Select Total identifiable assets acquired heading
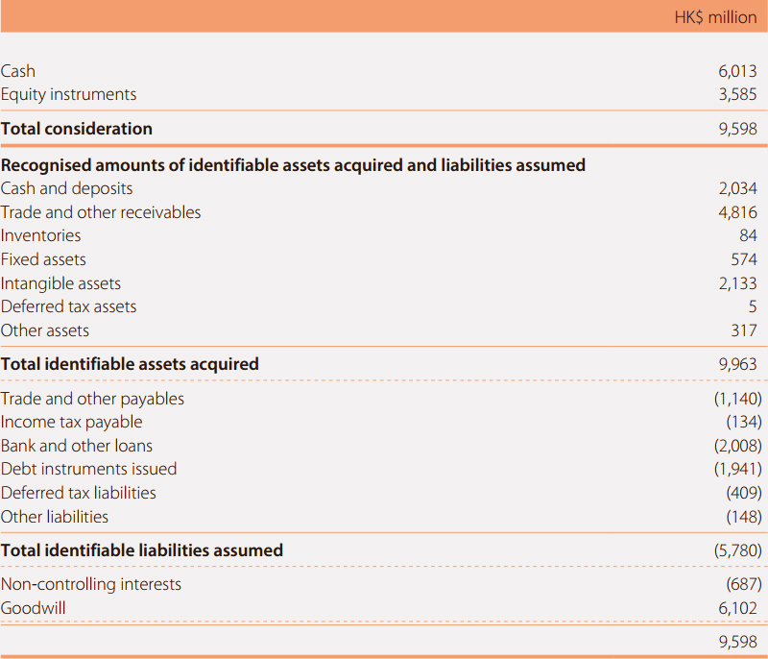The image size is (768, 659). [130, 364]
